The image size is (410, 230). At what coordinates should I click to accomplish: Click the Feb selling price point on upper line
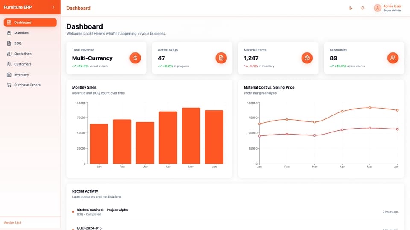click(x=287, y=119)
